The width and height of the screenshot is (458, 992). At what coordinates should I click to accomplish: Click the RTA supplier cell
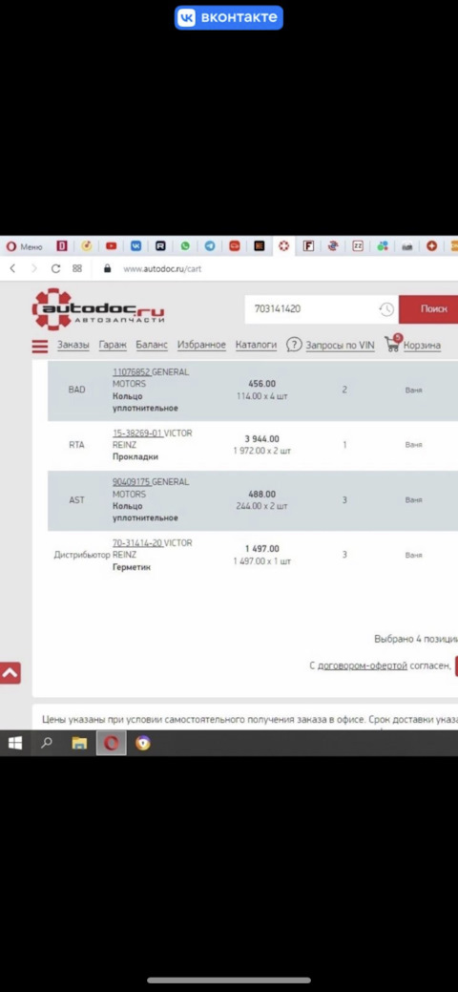76,445
